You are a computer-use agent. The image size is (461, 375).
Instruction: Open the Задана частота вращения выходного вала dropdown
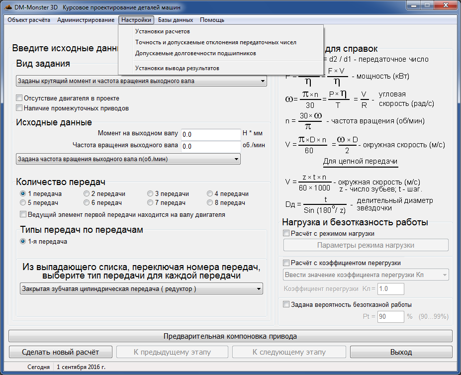(128, 159)
